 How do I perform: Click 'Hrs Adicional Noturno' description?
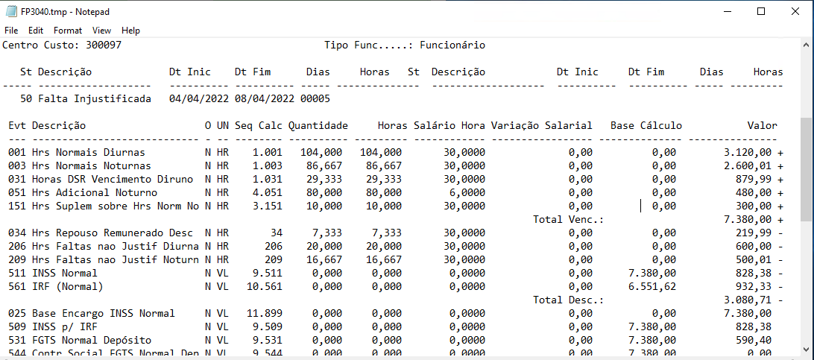pos(95,193)
